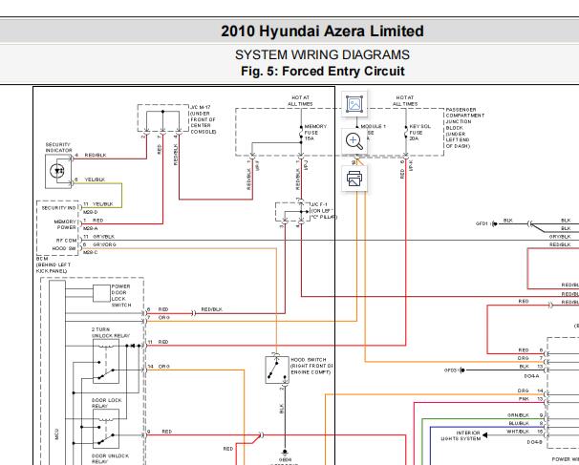This screenshot has width=579, height=465.
Task: Click the 'J/C F-1' C pillar label
Action: [324, 211]
